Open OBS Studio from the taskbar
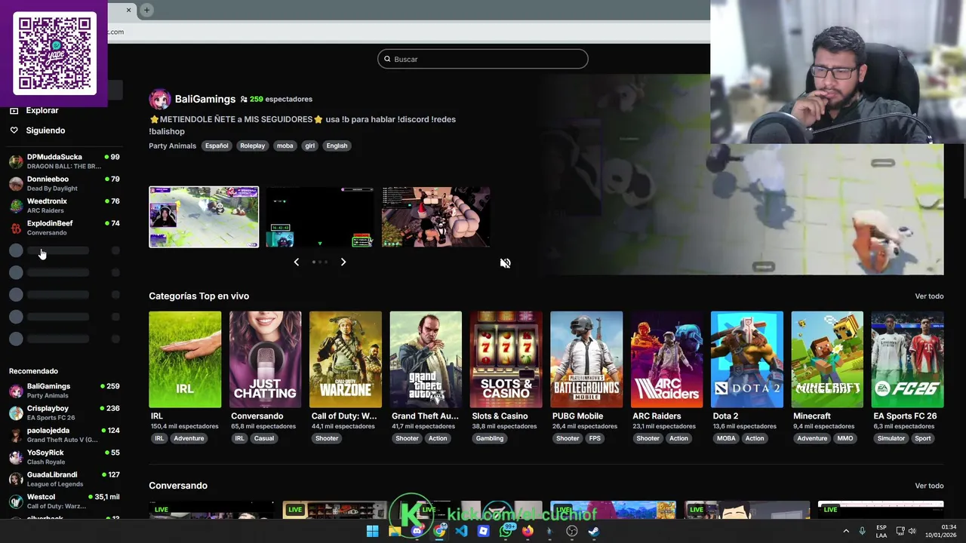 (572, 531)
